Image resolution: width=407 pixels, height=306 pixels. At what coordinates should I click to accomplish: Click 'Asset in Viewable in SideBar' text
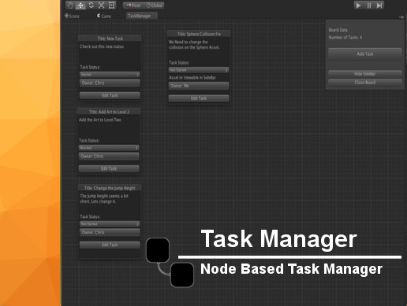[192, 78]
